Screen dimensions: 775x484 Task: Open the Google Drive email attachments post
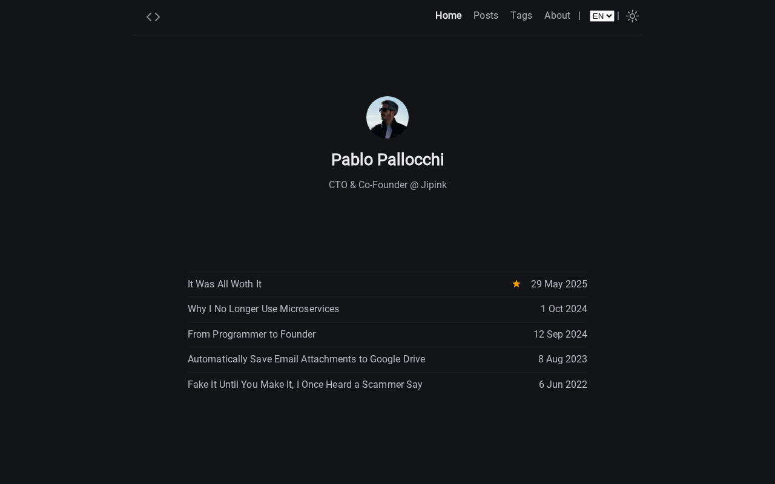click(306, 359)
